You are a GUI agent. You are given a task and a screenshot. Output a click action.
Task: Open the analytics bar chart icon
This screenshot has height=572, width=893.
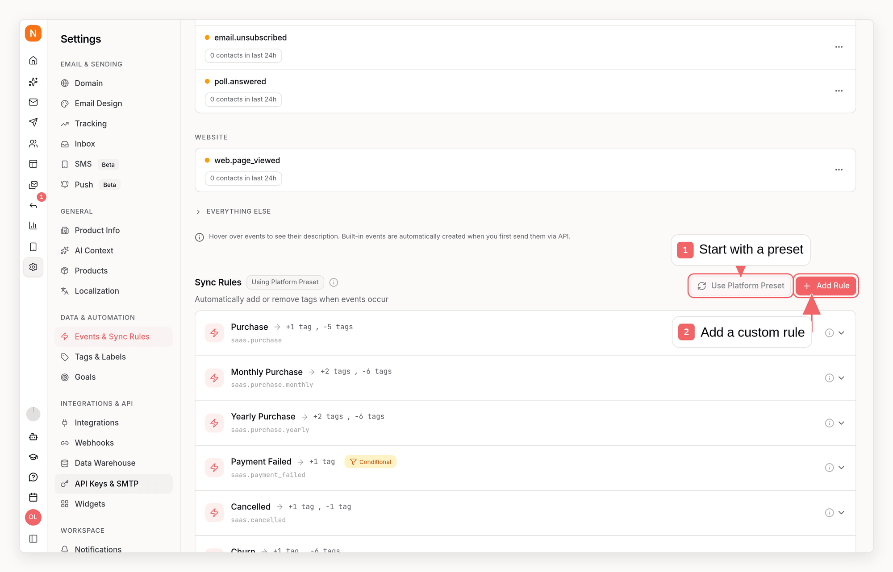coord(33,226)
